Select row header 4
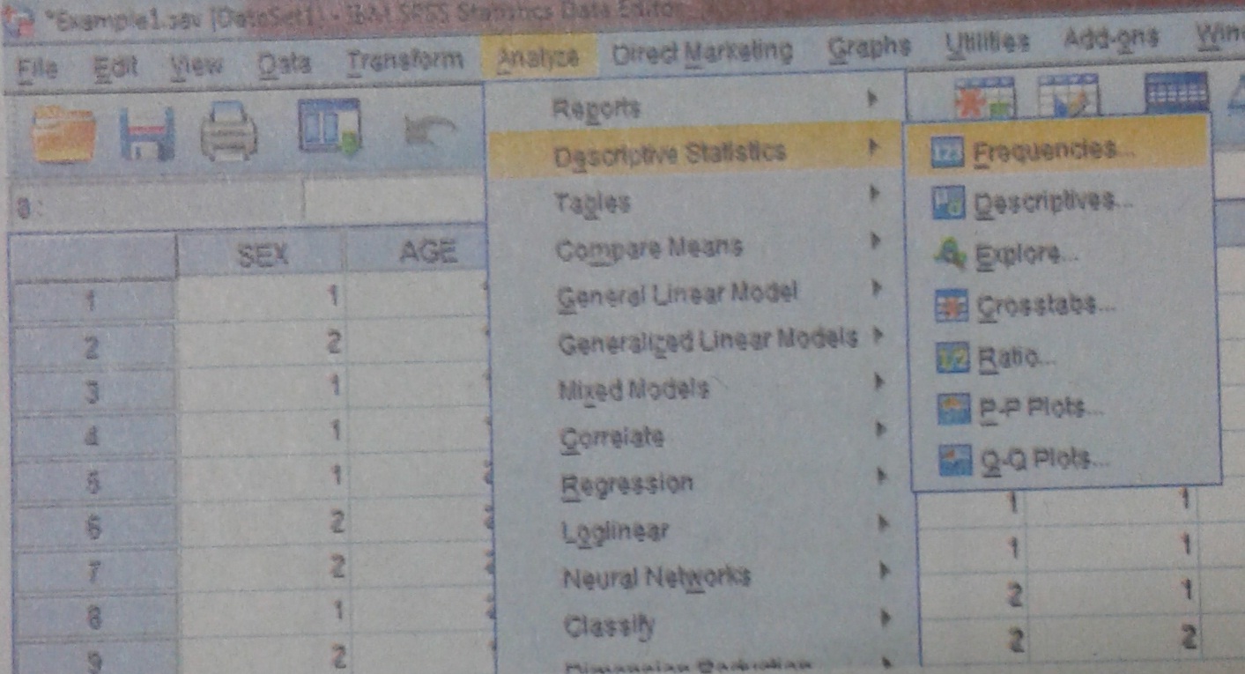 click(94, 438)
